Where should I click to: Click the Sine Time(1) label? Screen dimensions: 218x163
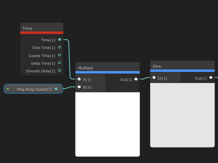point(44,48)
